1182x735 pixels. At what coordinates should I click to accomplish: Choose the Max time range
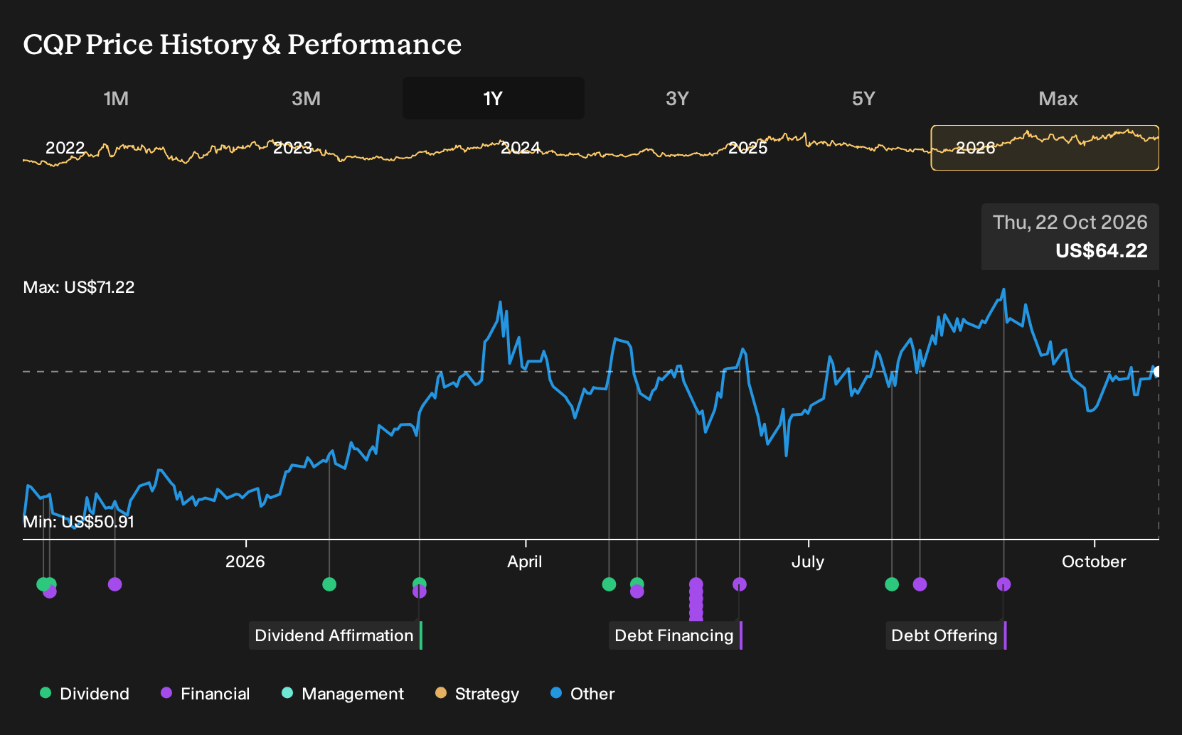point(1058,98)
